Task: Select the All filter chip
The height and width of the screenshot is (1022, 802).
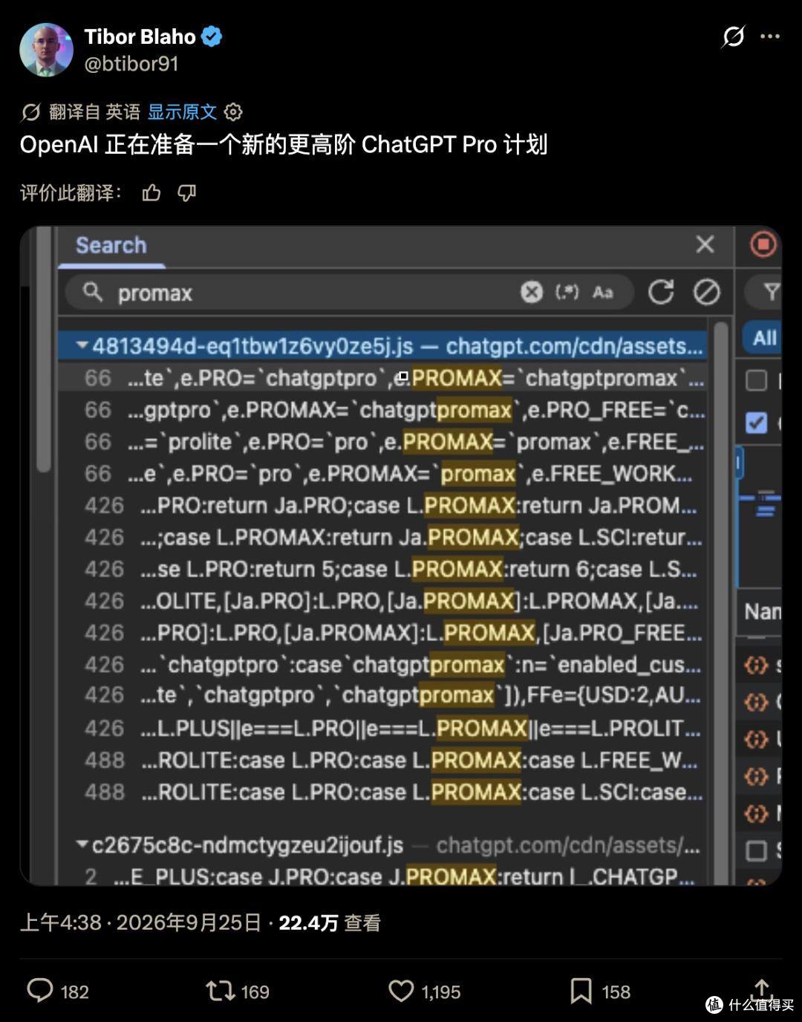Action: [764, 339]
